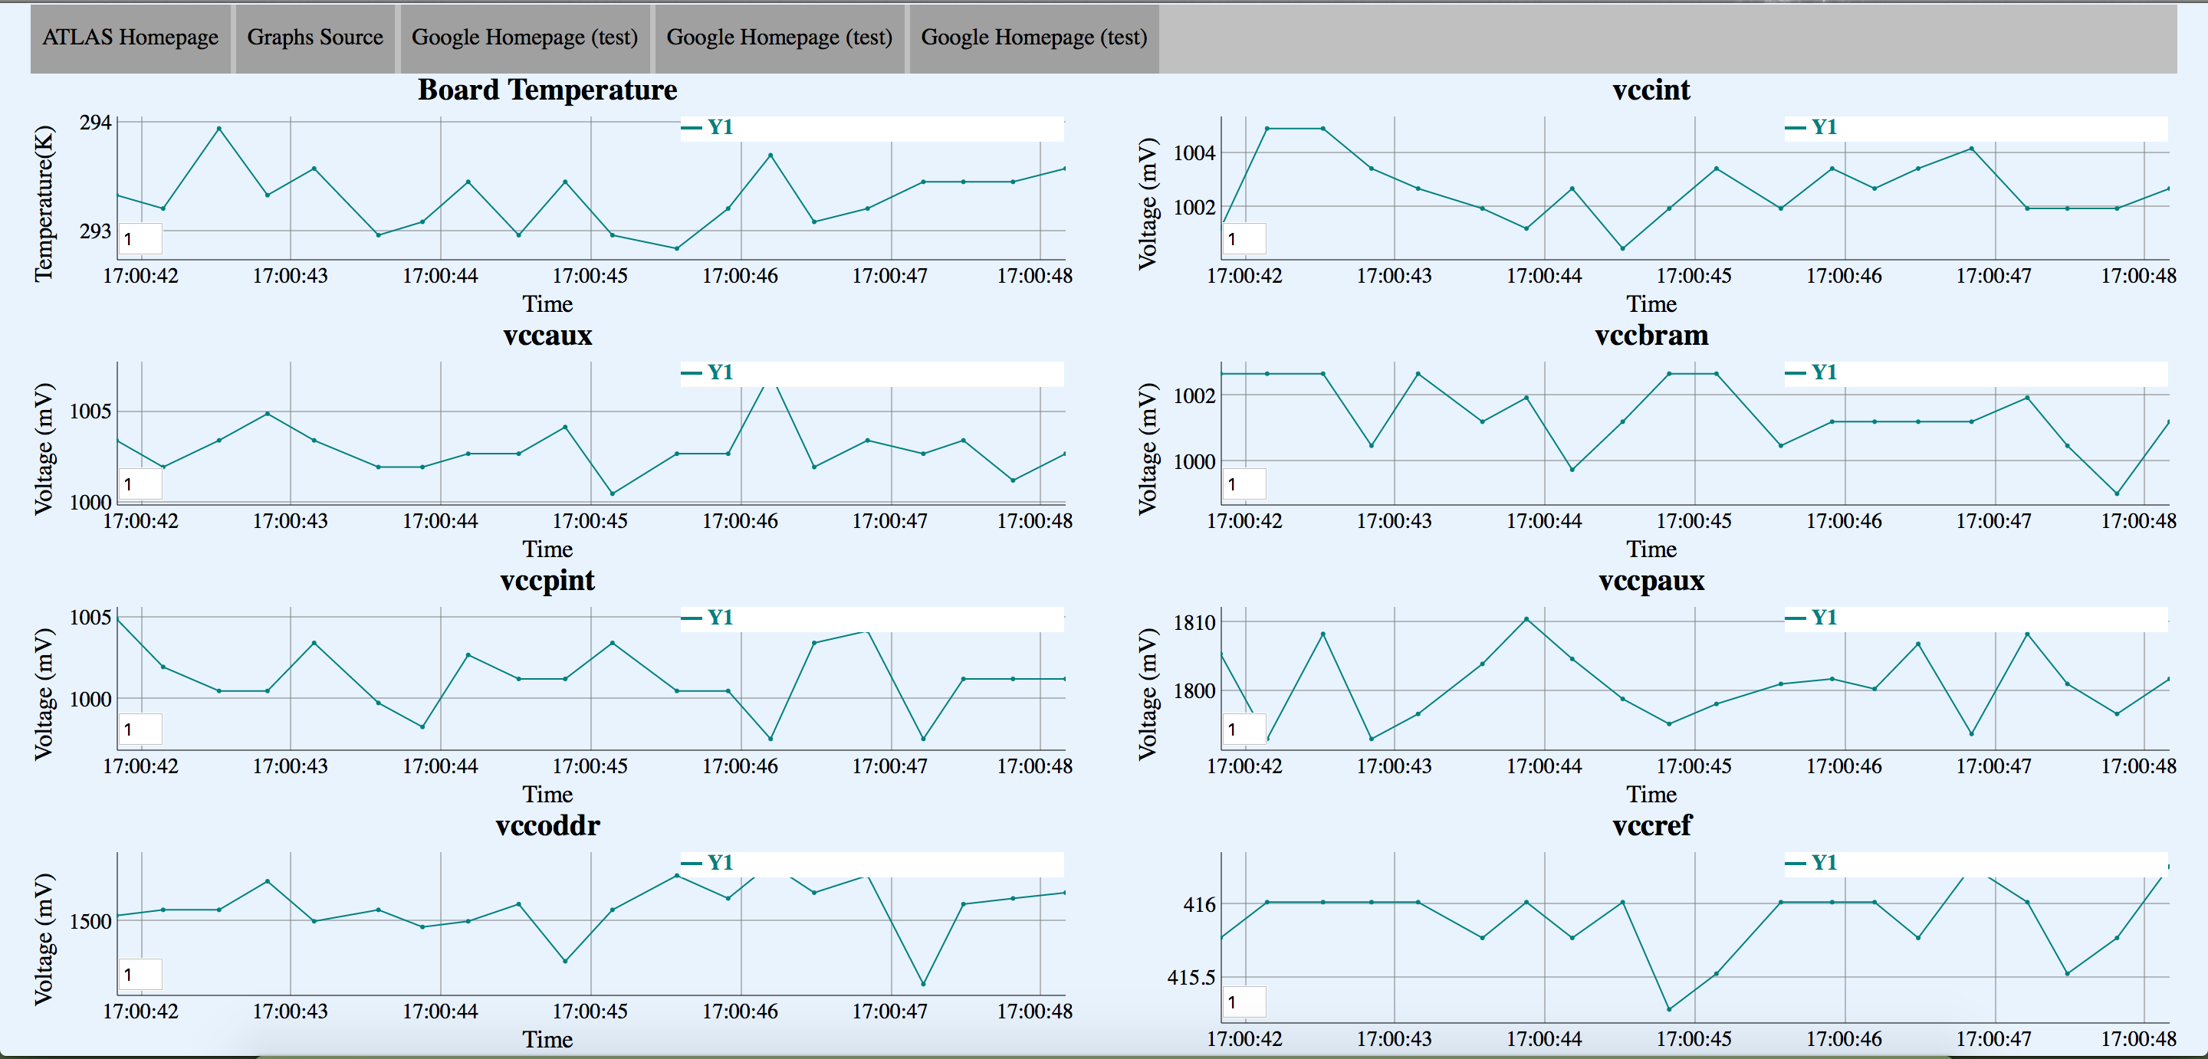The height and width of the screenshot is (1059, 2208).
Task: Toggle Y1 legend entry in vccaux chart
Action: [x=718, y=372]
